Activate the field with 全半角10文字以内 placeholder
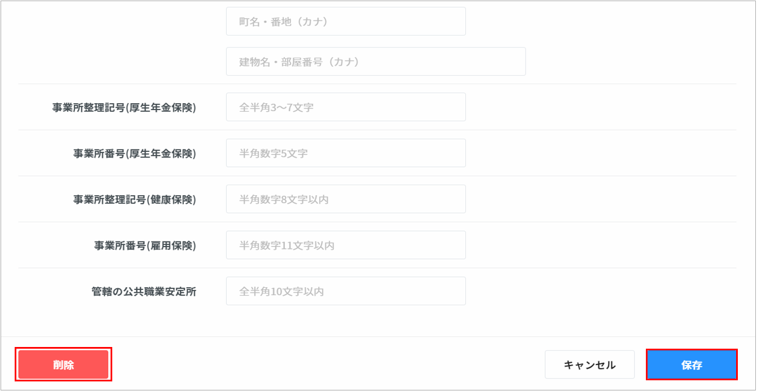 (346, 291)
